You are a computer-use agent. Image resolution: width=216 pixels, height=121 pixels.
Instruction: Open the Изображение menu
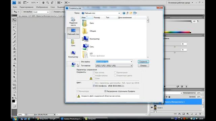coord(42,7)
